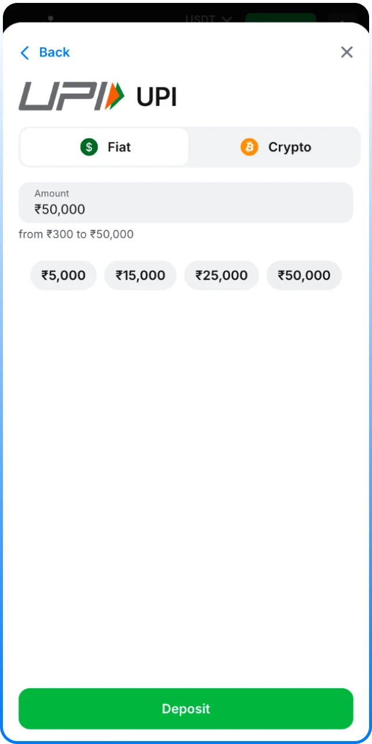Click the orange UPI arrow emblem
The width and height of the screenshot is (372, 744).
pyautogui.click(x=114, y=96)
